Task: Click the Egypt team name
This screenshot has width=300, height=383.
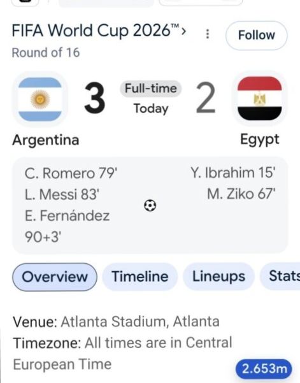Action: [260, 140]
